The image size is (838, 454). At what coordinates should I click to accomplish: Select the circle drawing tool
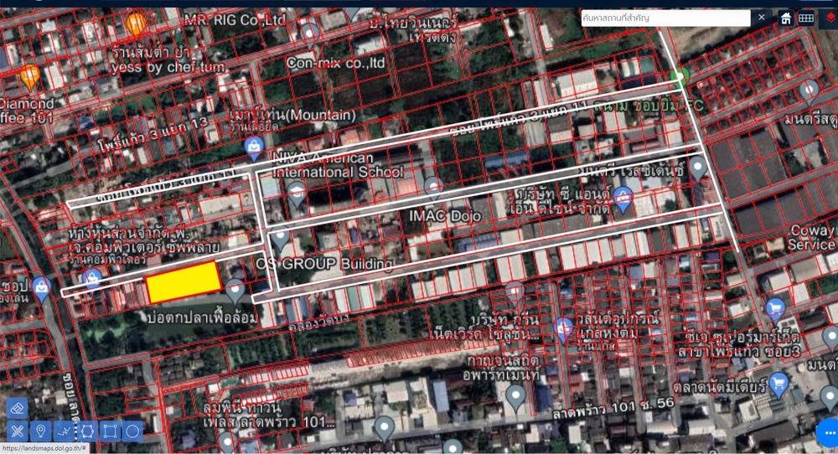point(132,431)
